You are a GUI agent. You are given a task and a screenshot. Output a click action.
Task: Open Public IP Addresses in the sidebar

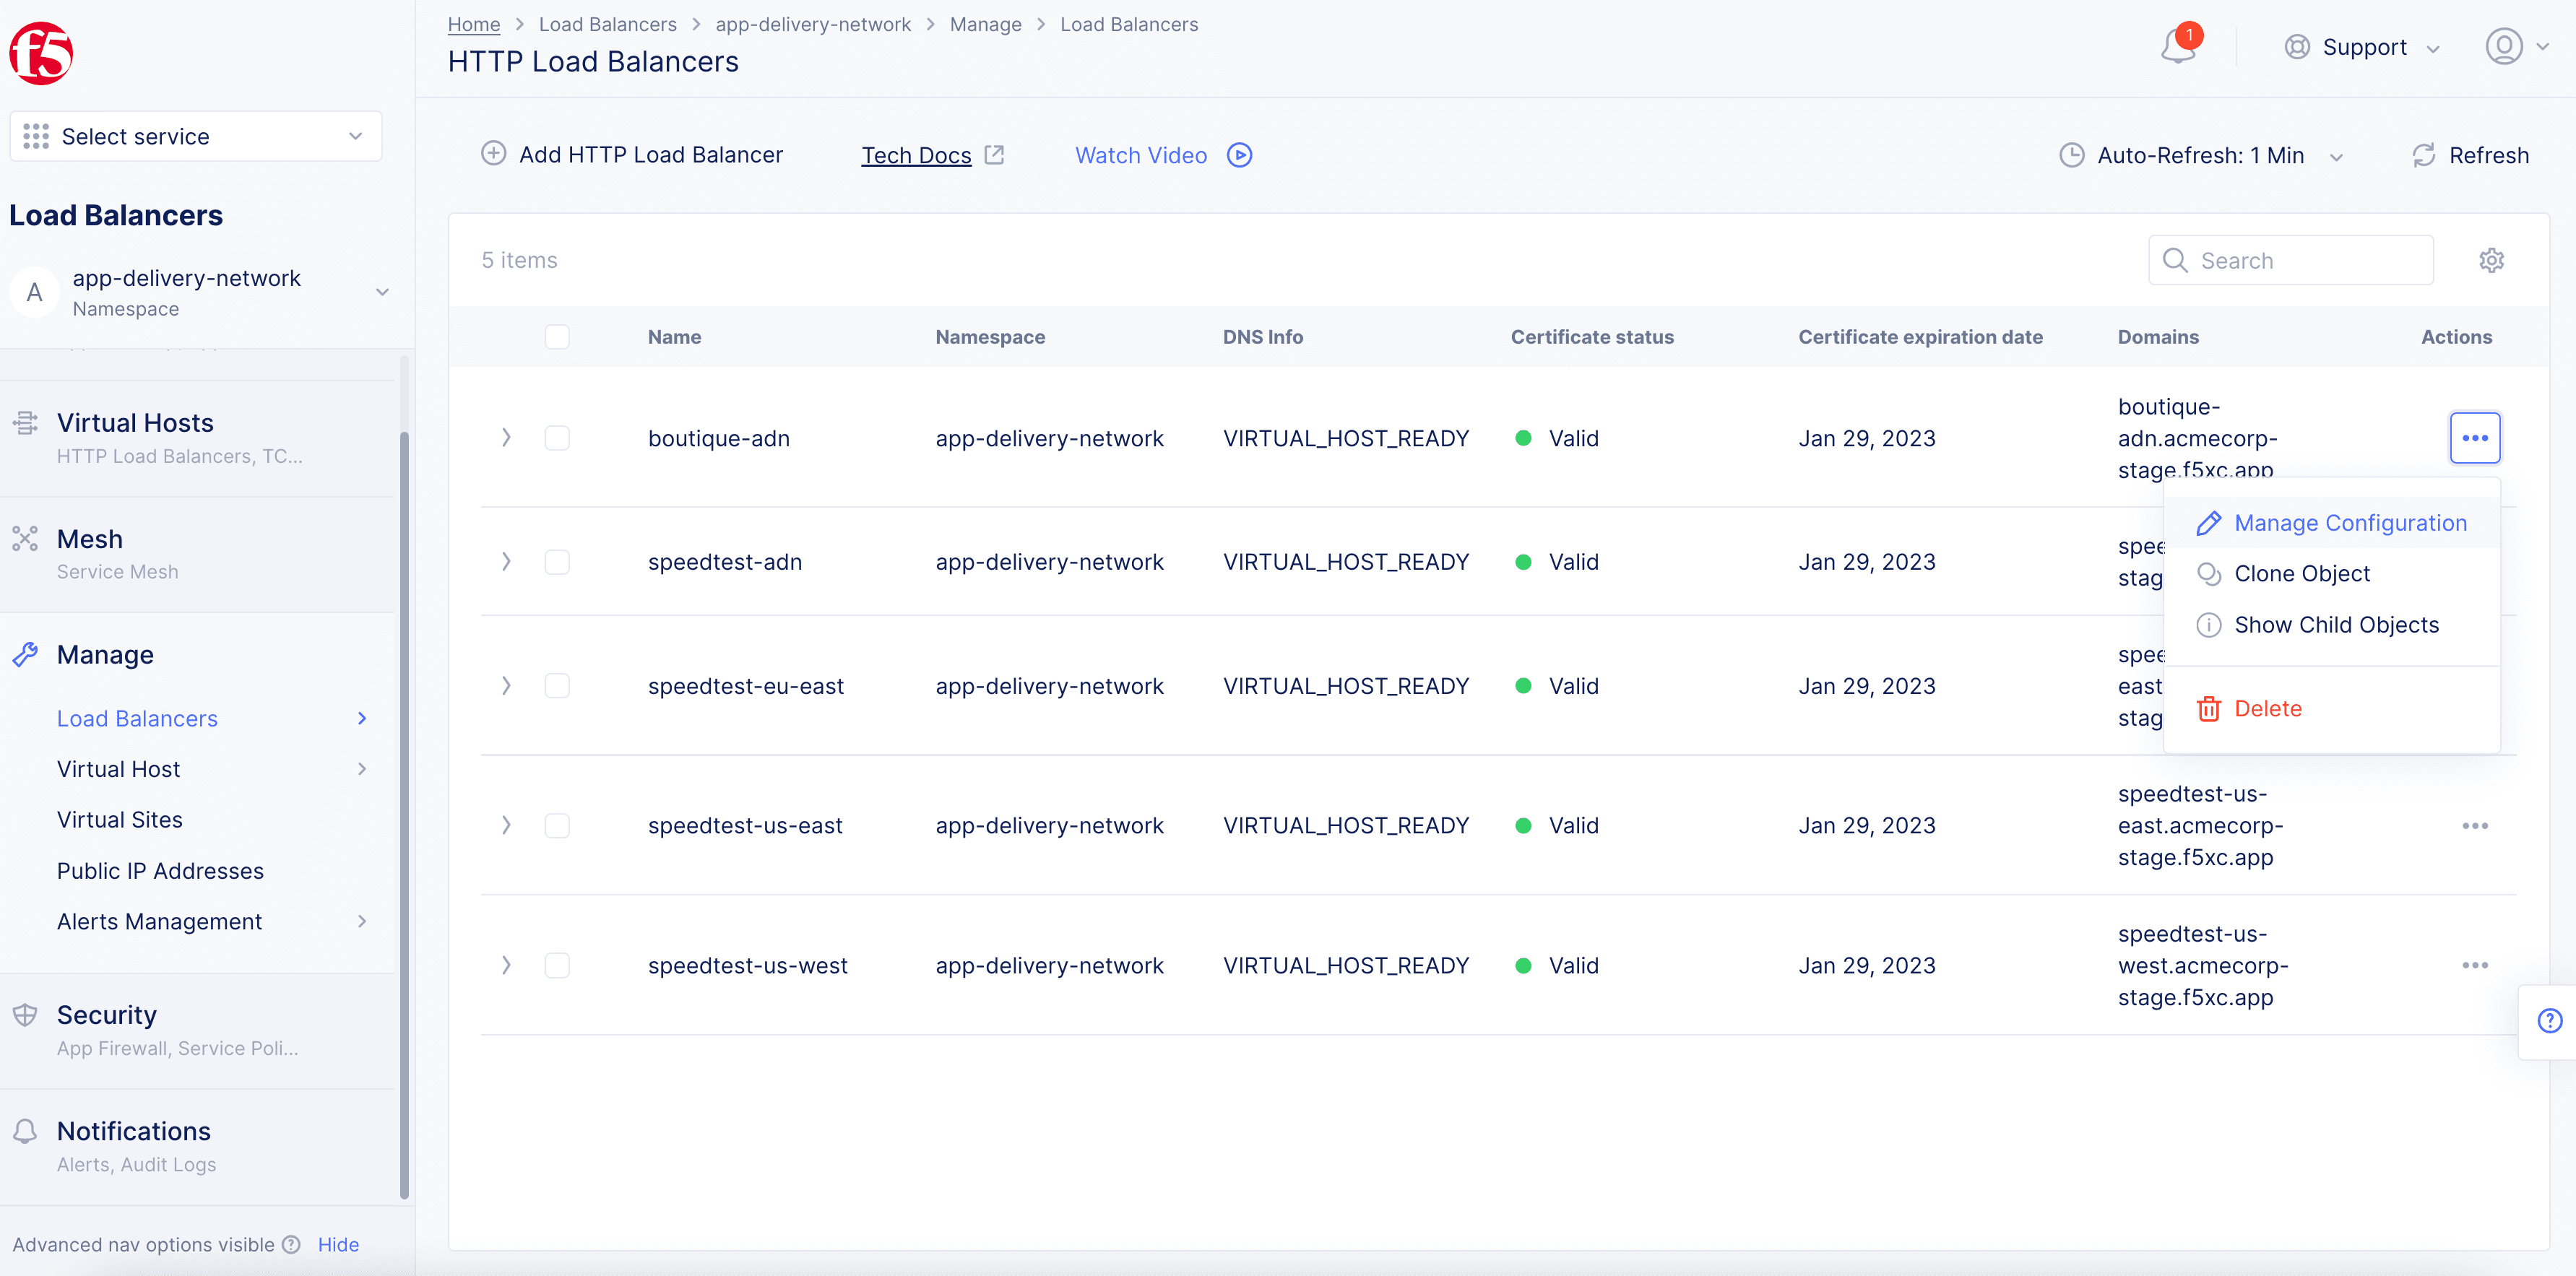click(x=160, y=871)
